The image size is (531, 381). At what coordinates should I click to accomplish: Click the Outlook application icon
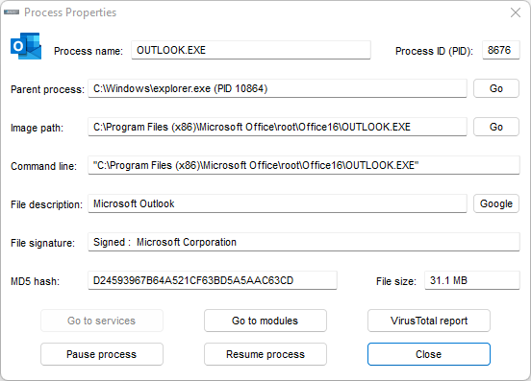[26, 46]
